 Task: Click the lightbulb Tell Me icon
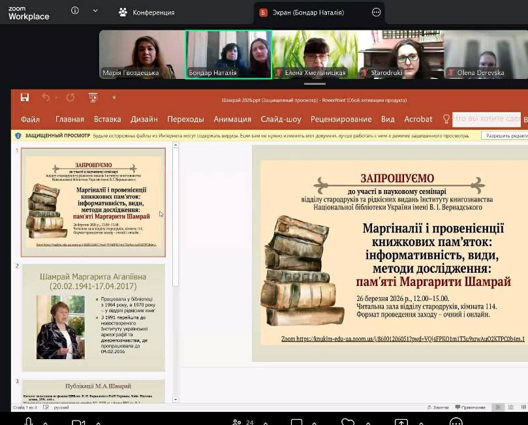coord(446,119)
